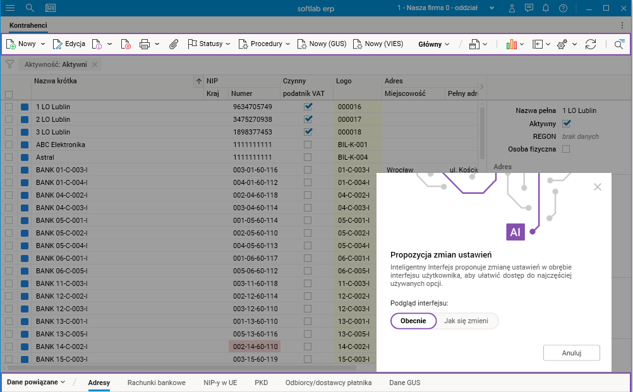Toggle the Osoba fizyczna checkbox

566,149
